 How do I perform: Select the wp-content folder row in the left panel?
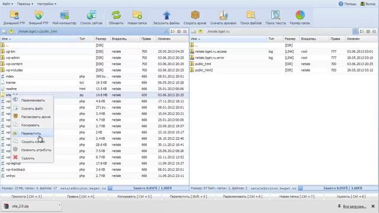coord(95,64)
